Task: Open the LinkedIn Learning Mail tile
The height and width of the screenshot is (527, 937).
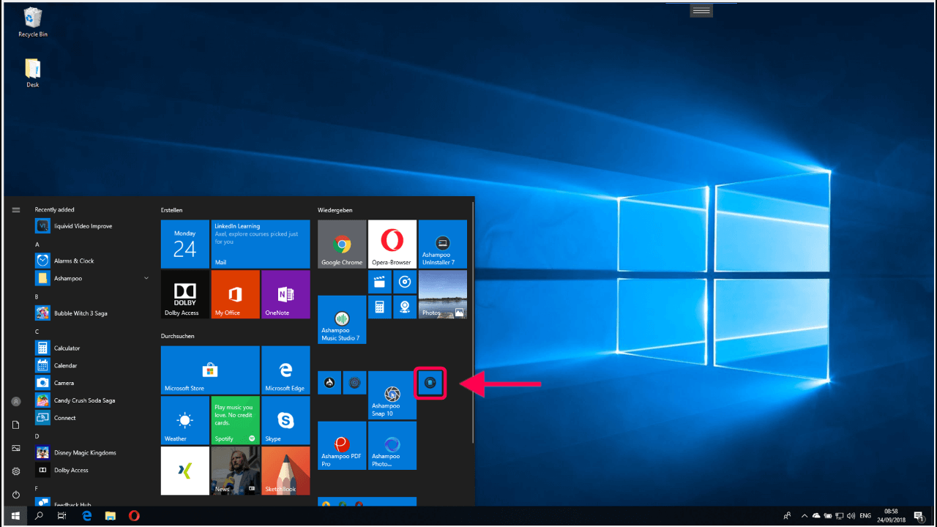Action: click(261, 244)
